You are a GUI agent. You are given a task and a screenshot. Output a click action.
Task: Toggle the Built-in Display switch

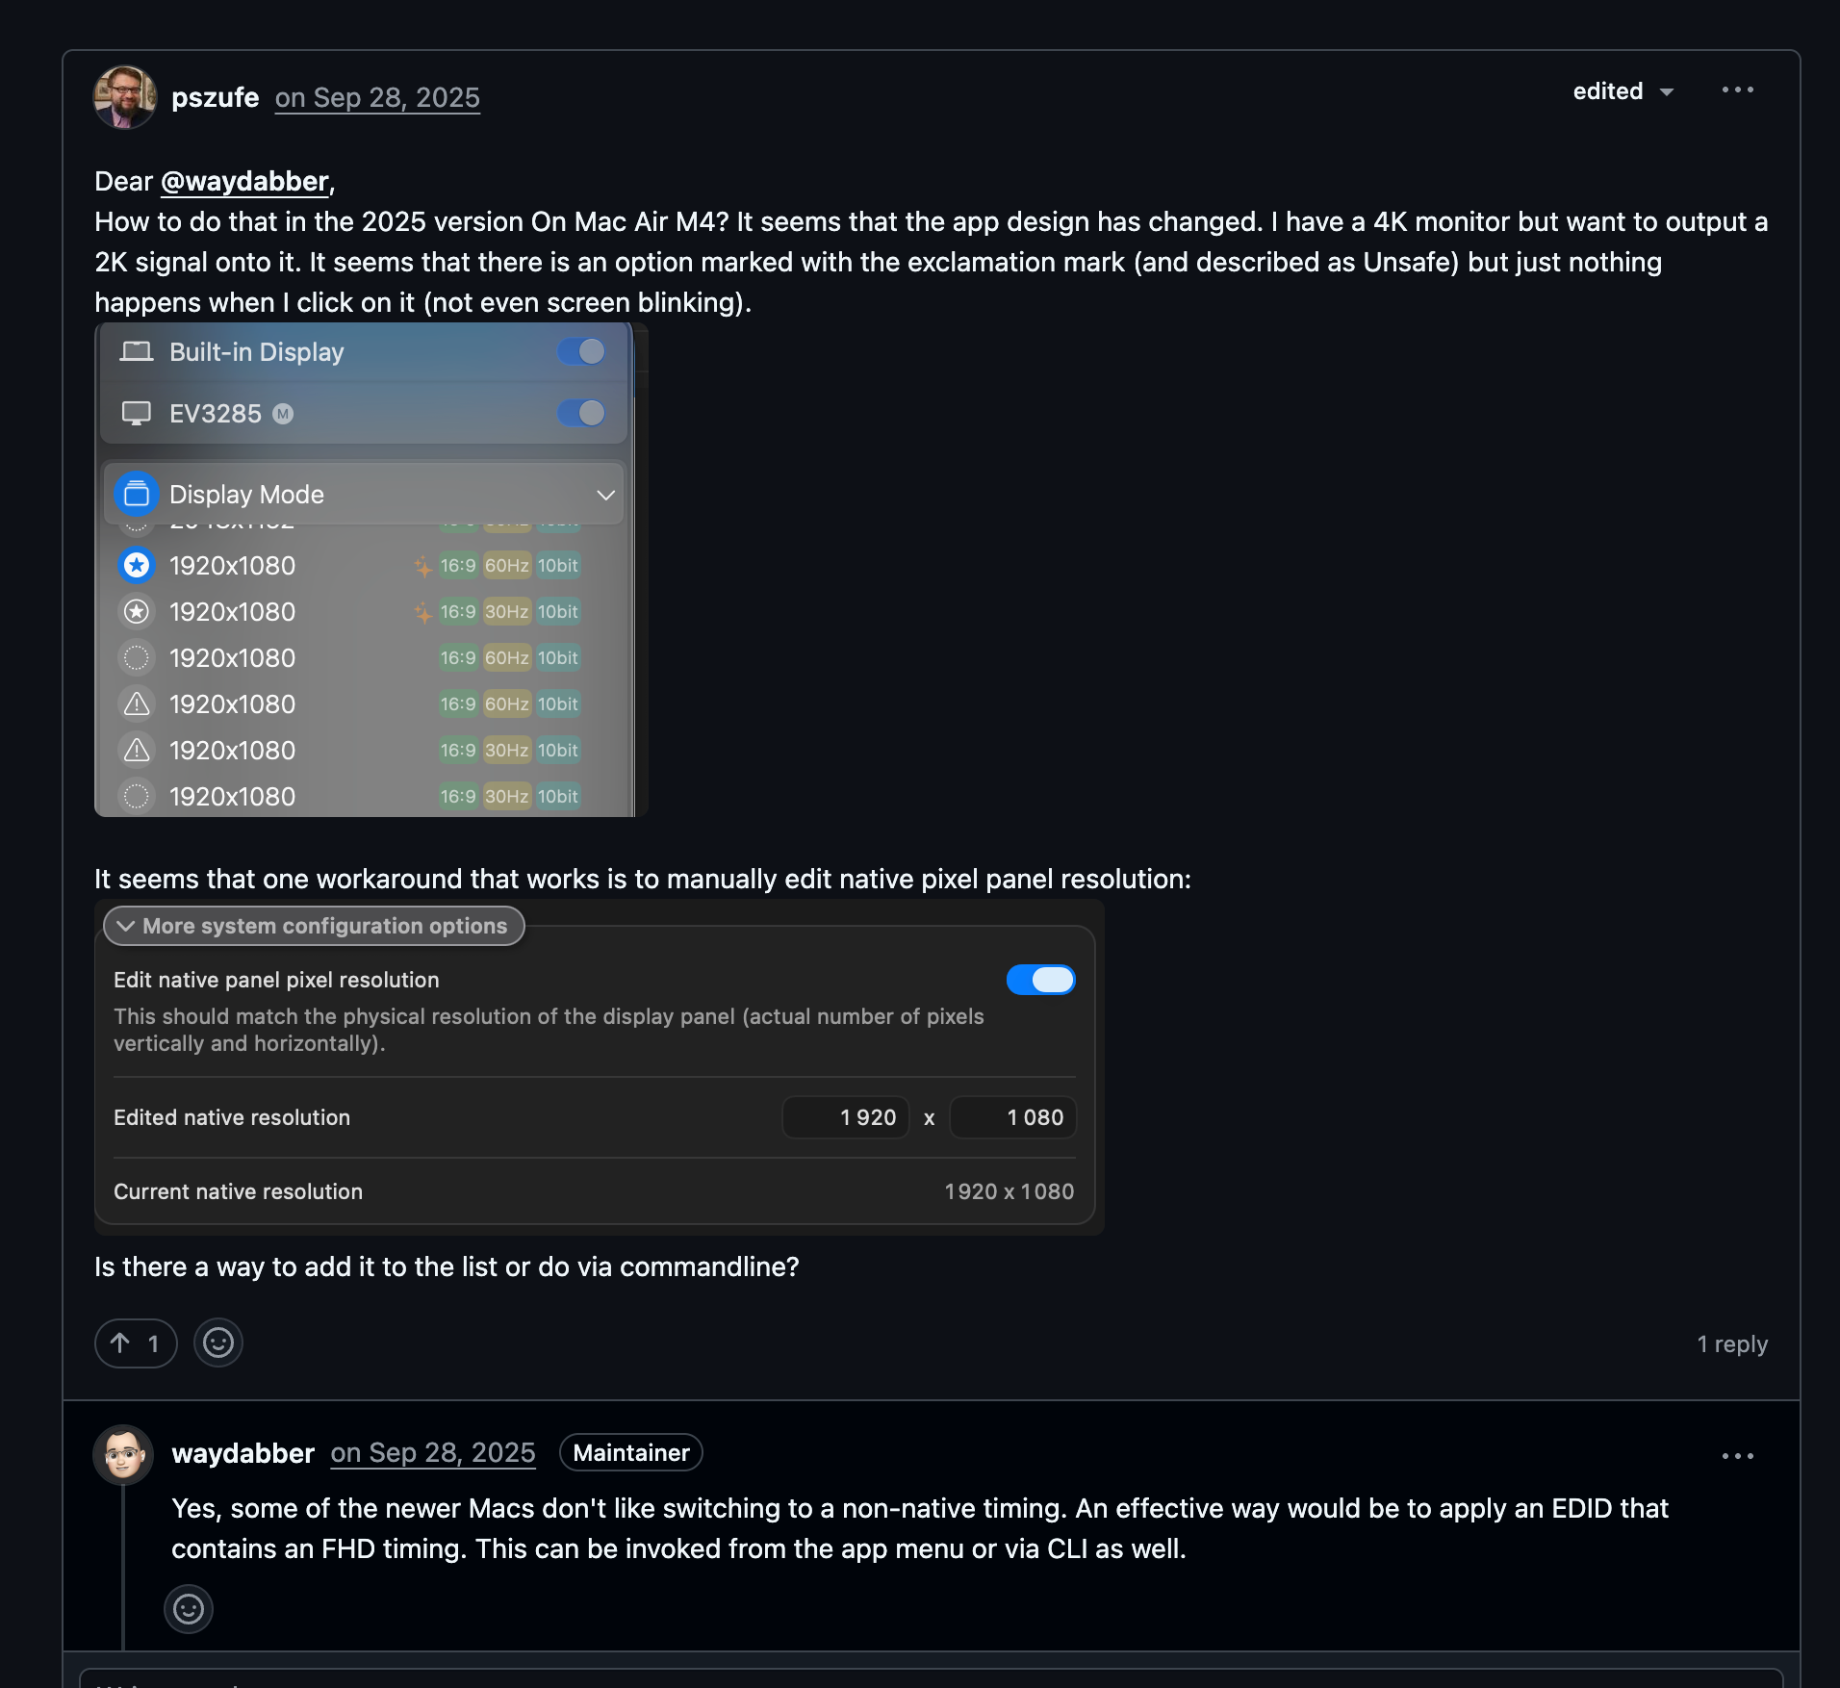tap(582, 352)
